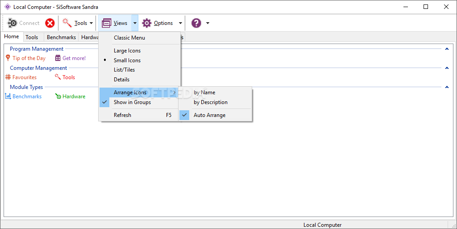Maximize the Sandra window
The width and height of the screenshot is (457, 229).
[x=426, y=7]
